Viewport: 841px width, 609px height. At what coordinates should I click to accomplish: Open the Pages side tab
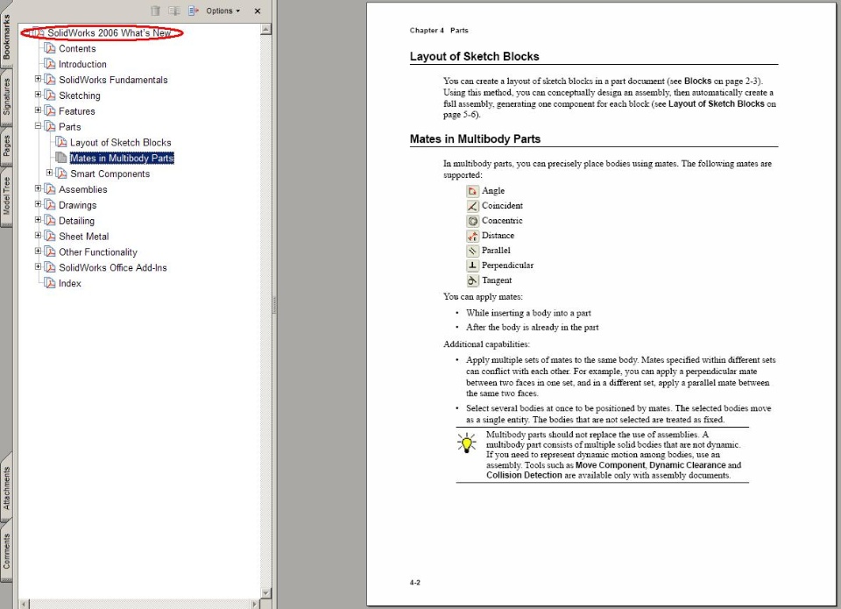(x=6, y=145)
